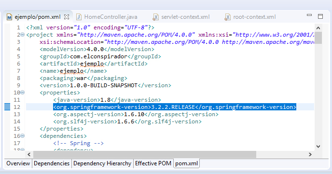Collapse the properties block at line 10
332x174 pixels.
23,93
